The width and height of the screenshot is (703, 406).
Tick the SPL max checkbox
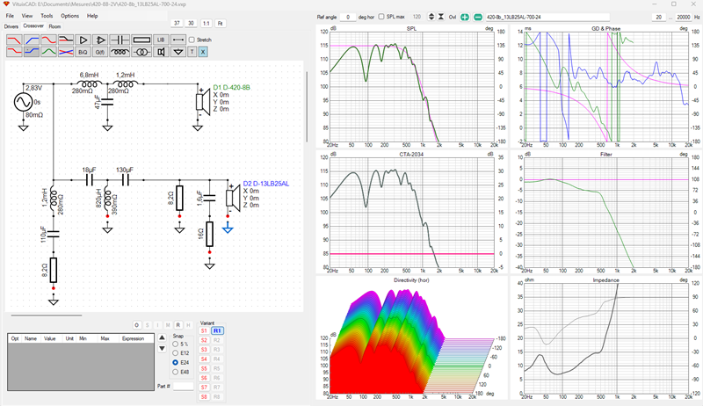click(x=381, y=17)
